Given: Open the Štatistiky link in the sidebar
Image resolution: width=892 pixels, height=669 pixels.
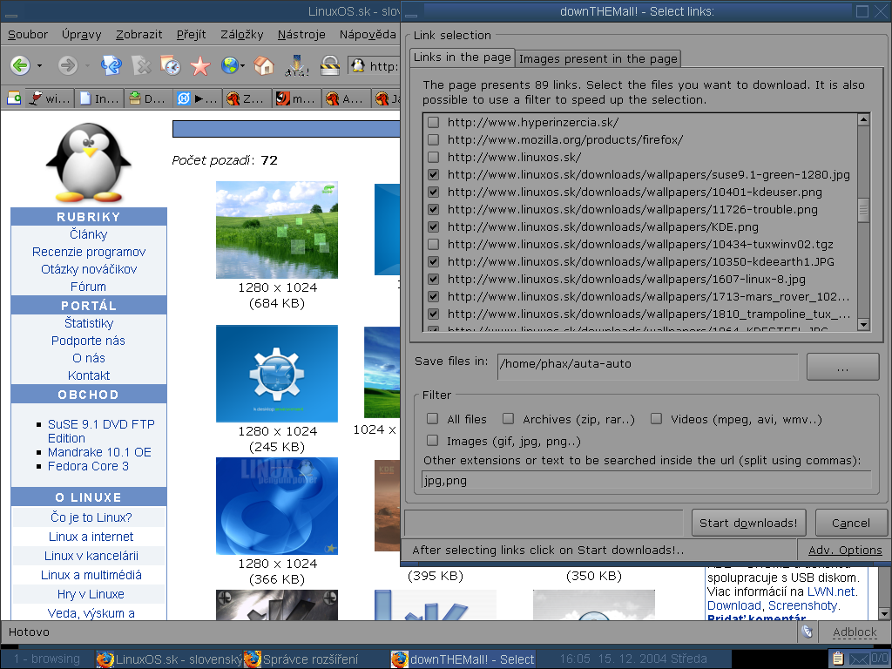Looking at the screenshot, I should (x=89, y=323).
